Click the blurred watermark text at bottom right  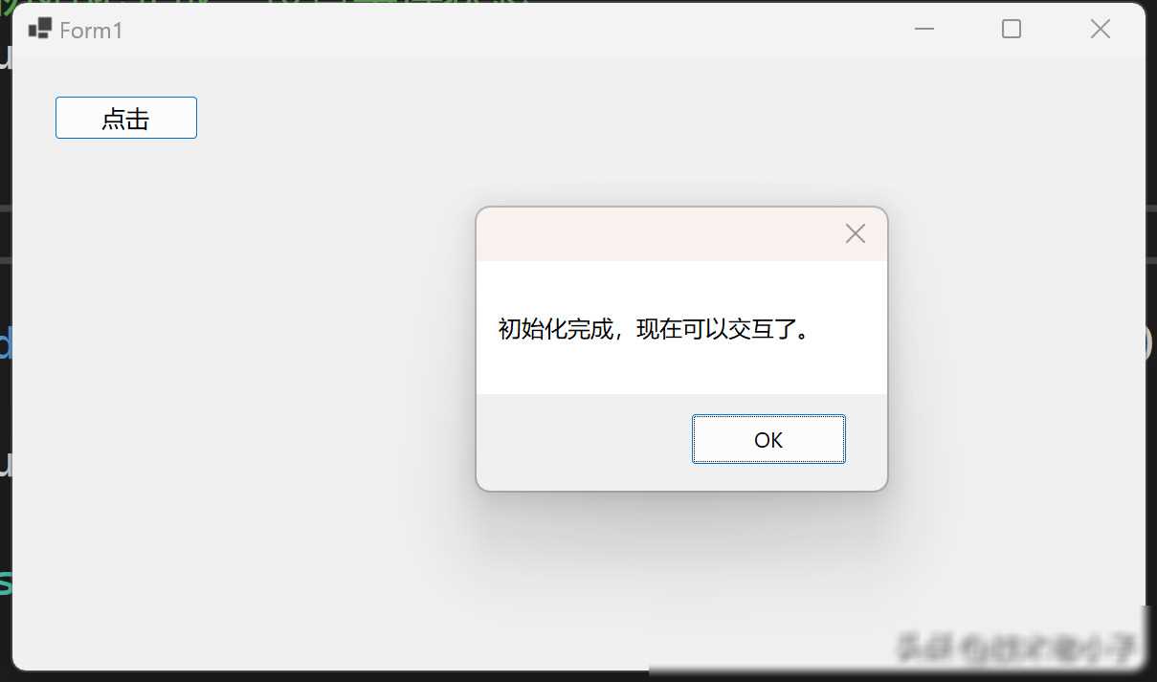click(x=1019, y=648)
